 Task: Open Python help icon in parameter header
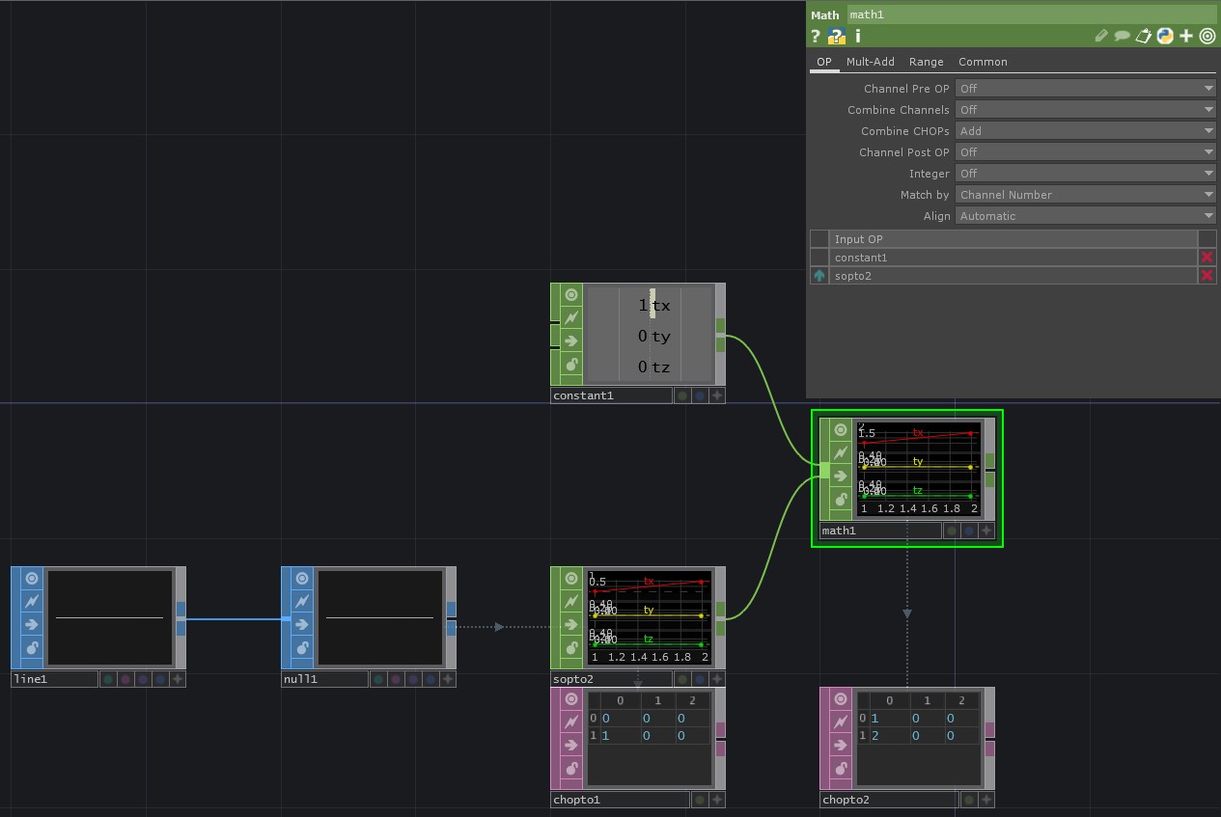(x=1165, y=37)
